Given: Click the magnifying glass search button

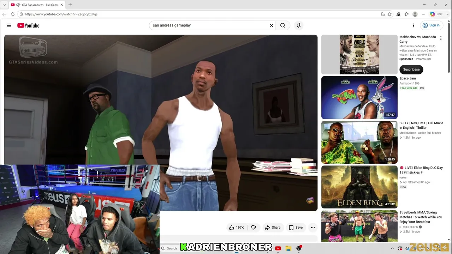Looking at the screenshot, I should (283, 25).
